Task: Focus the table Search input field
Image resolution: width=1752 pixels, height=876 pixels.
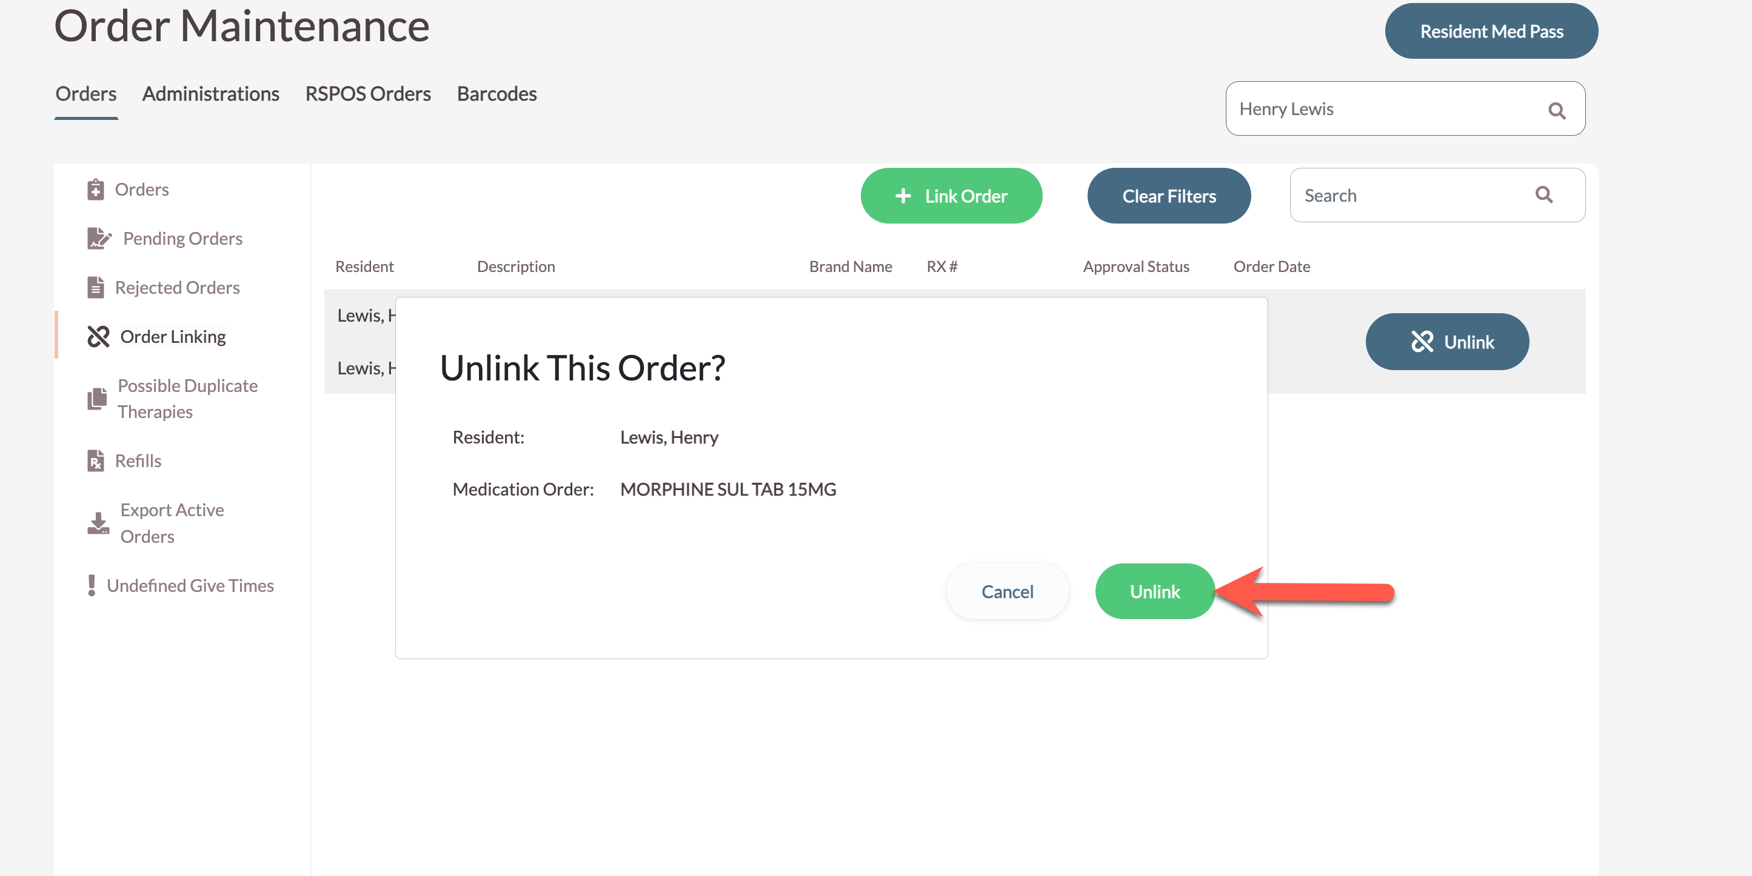Action: [x=1408, y=196]
